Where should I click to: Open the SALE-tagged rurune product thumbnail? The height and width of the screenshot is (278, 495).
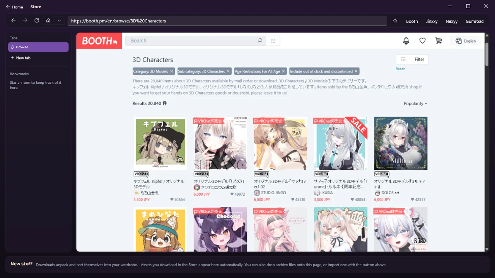340,143
